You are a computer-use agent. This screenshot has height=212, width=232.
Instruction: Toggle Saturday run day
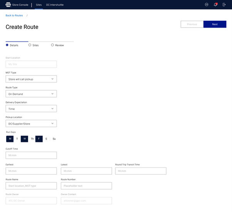46,139
